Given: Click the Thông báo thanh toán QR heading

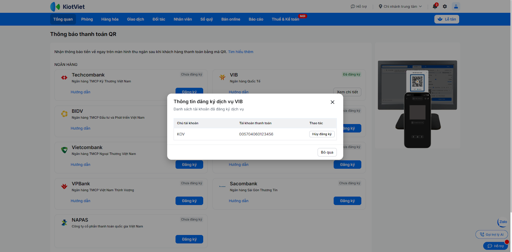Looking at the screenshot, I should (83, 34).
